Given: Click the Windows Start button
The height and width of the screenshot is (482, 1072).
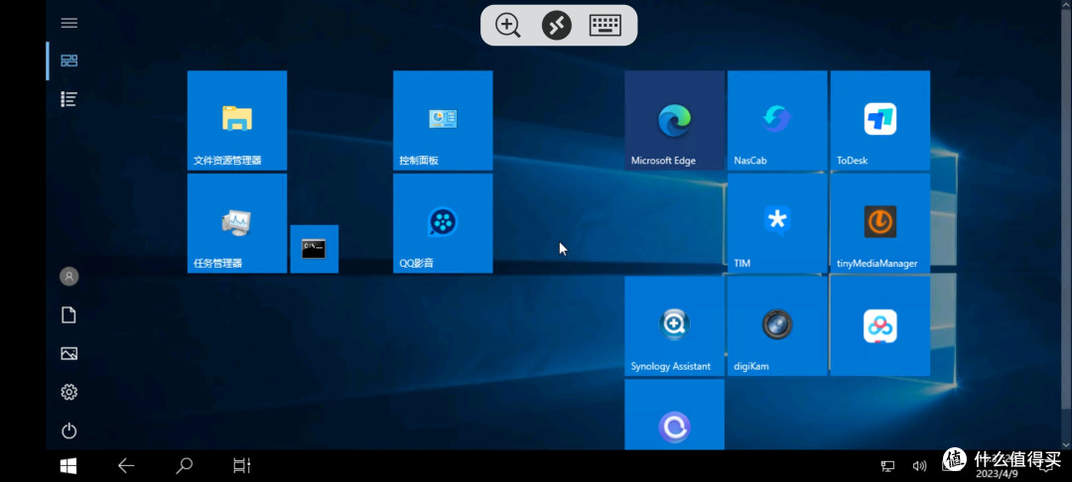Looking at the screenshot, I should click(68, 466).
